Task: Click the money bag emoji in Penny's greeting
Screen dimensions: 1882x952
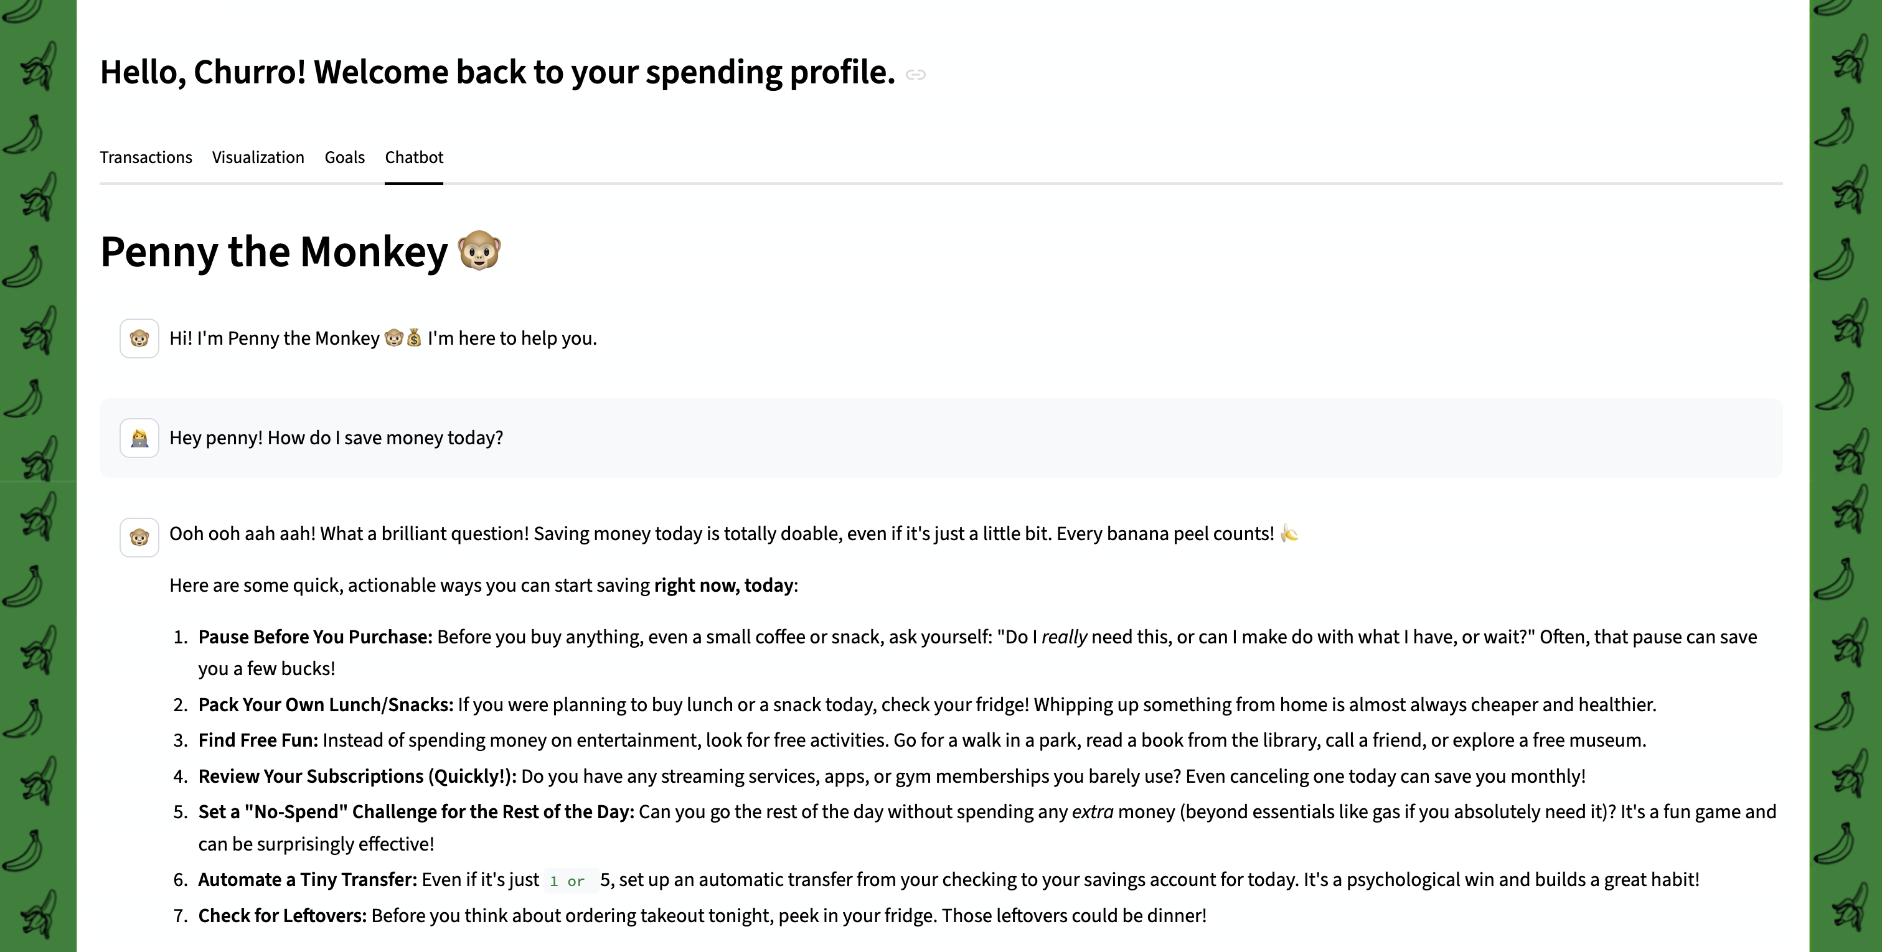Action: [414, 338]
